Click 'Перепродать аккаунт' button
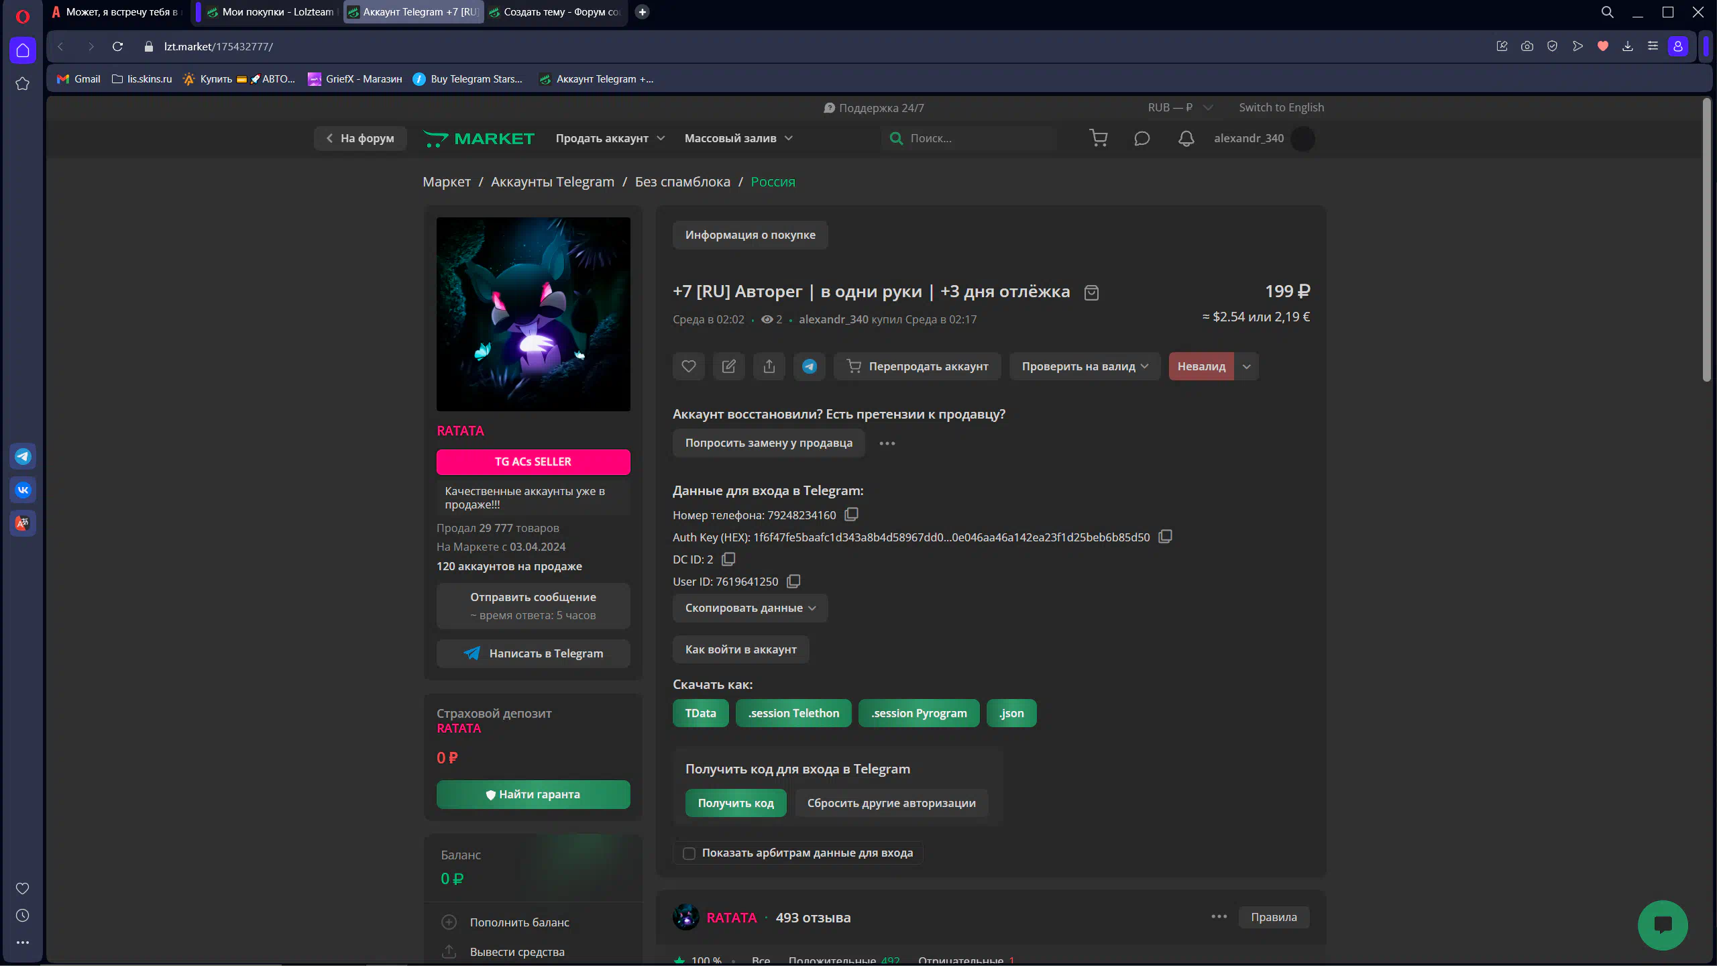Image resolution: width=1717 pixels, height=966 pixels. tap(918, 366)
